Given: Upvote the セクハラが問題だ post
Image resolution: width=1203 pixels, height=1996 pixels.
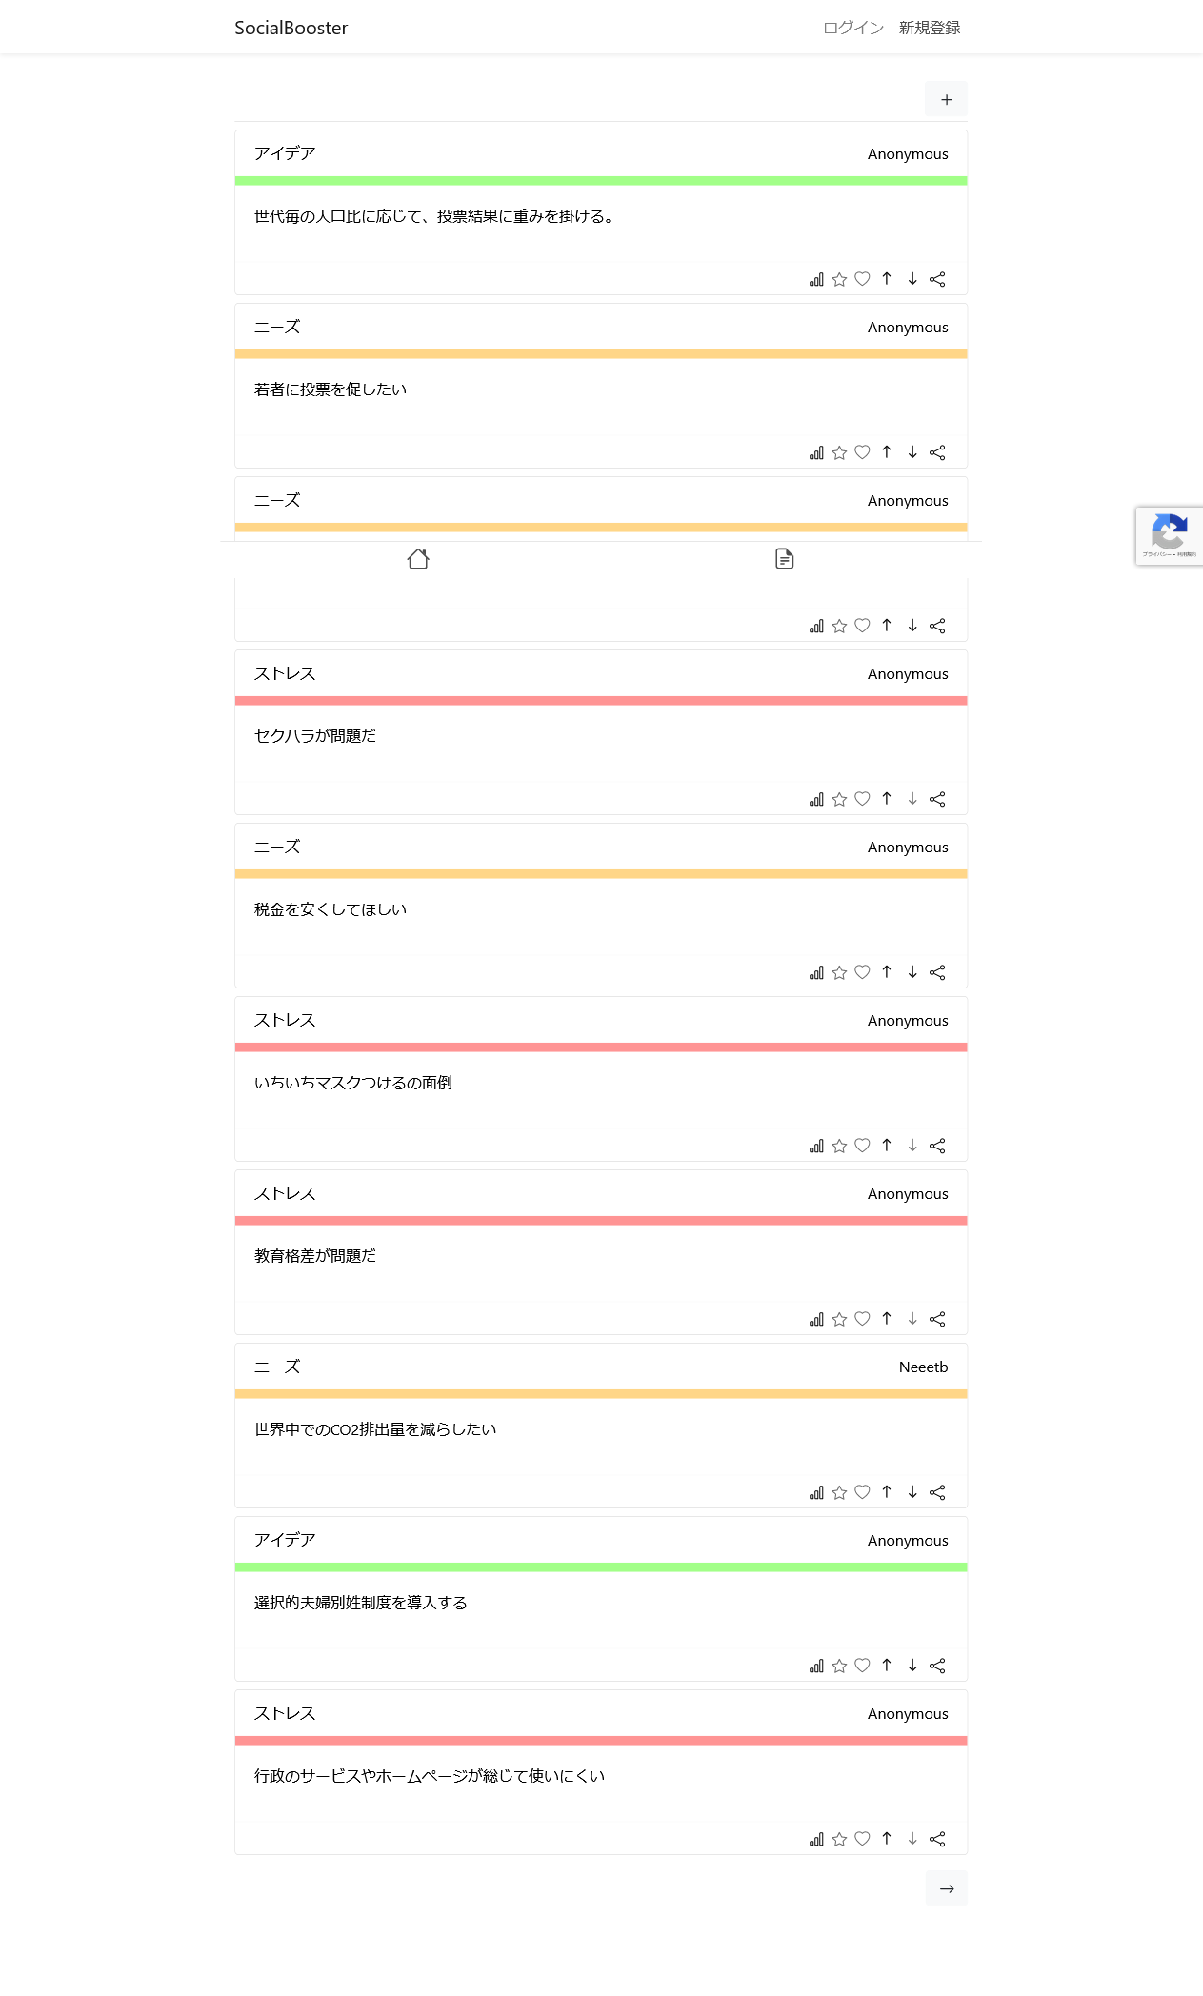Looking at the screenshot, I should [887, 799].
